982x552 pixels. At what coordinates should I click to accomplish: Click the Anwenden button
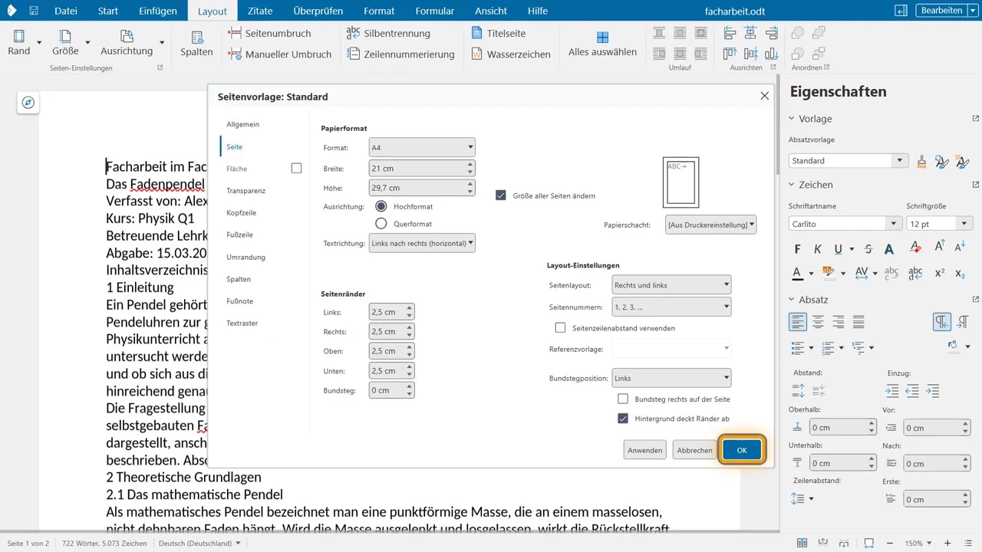pyautogui.click(x=645, y=450)
